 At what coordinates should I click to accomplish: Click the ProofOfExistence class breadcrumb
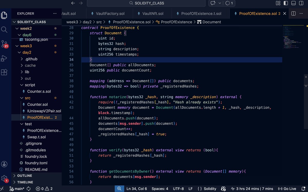[174, 22]
